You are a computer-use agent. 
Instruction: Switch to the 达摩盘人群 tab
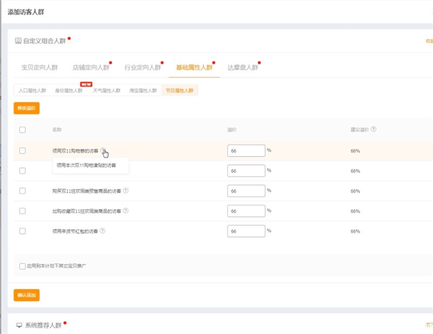(242, 68)
